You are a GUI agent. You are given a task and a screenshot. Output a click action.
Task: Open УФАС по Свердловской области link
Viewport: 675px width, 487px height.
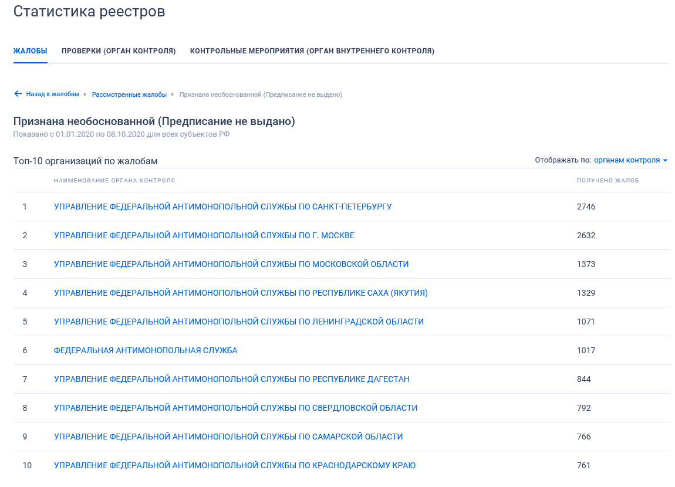pos(235,408)
